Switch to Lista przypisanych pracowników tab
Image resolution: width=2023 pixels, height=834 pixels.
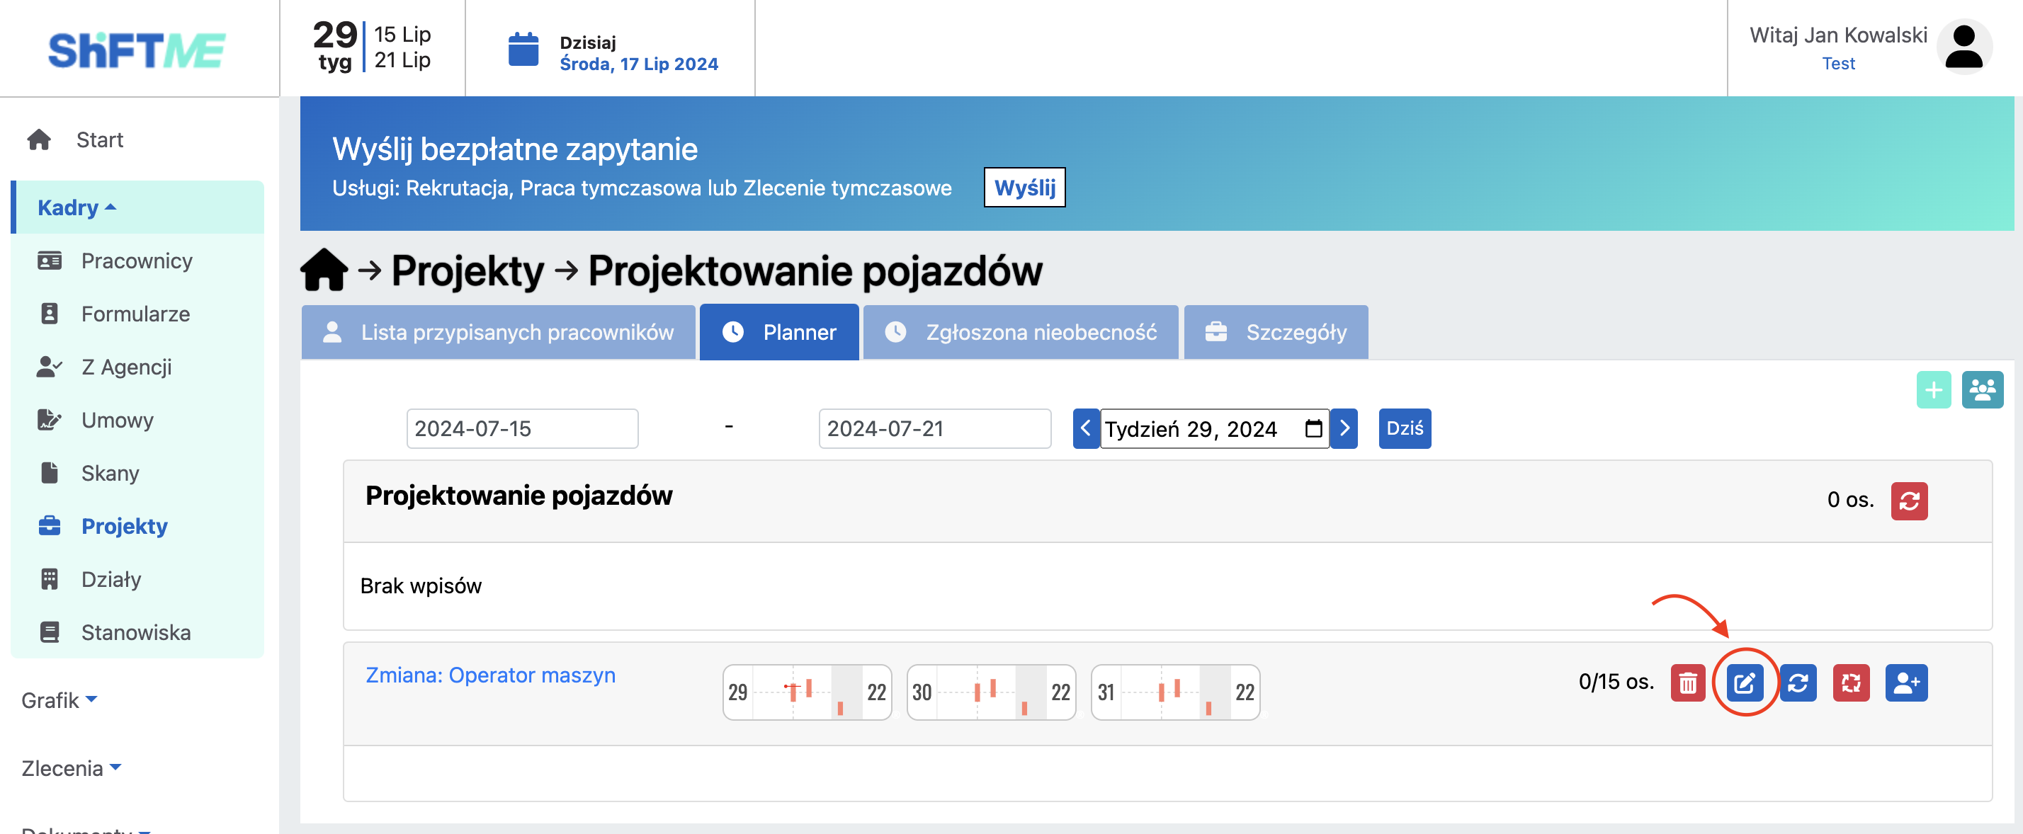(499, 332)
